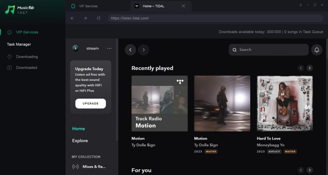Reload the page with the refresh icon
Screen dimensions: 328x175
click(x=98, y=18)
